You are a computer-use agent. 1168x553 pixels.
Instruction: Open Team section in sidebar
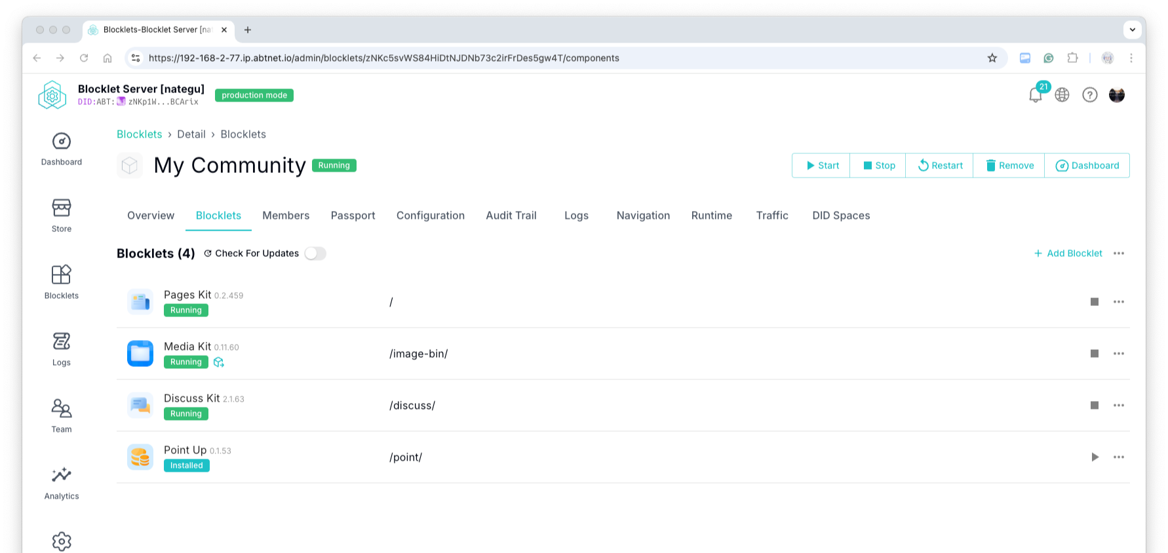tap(62, 416)
